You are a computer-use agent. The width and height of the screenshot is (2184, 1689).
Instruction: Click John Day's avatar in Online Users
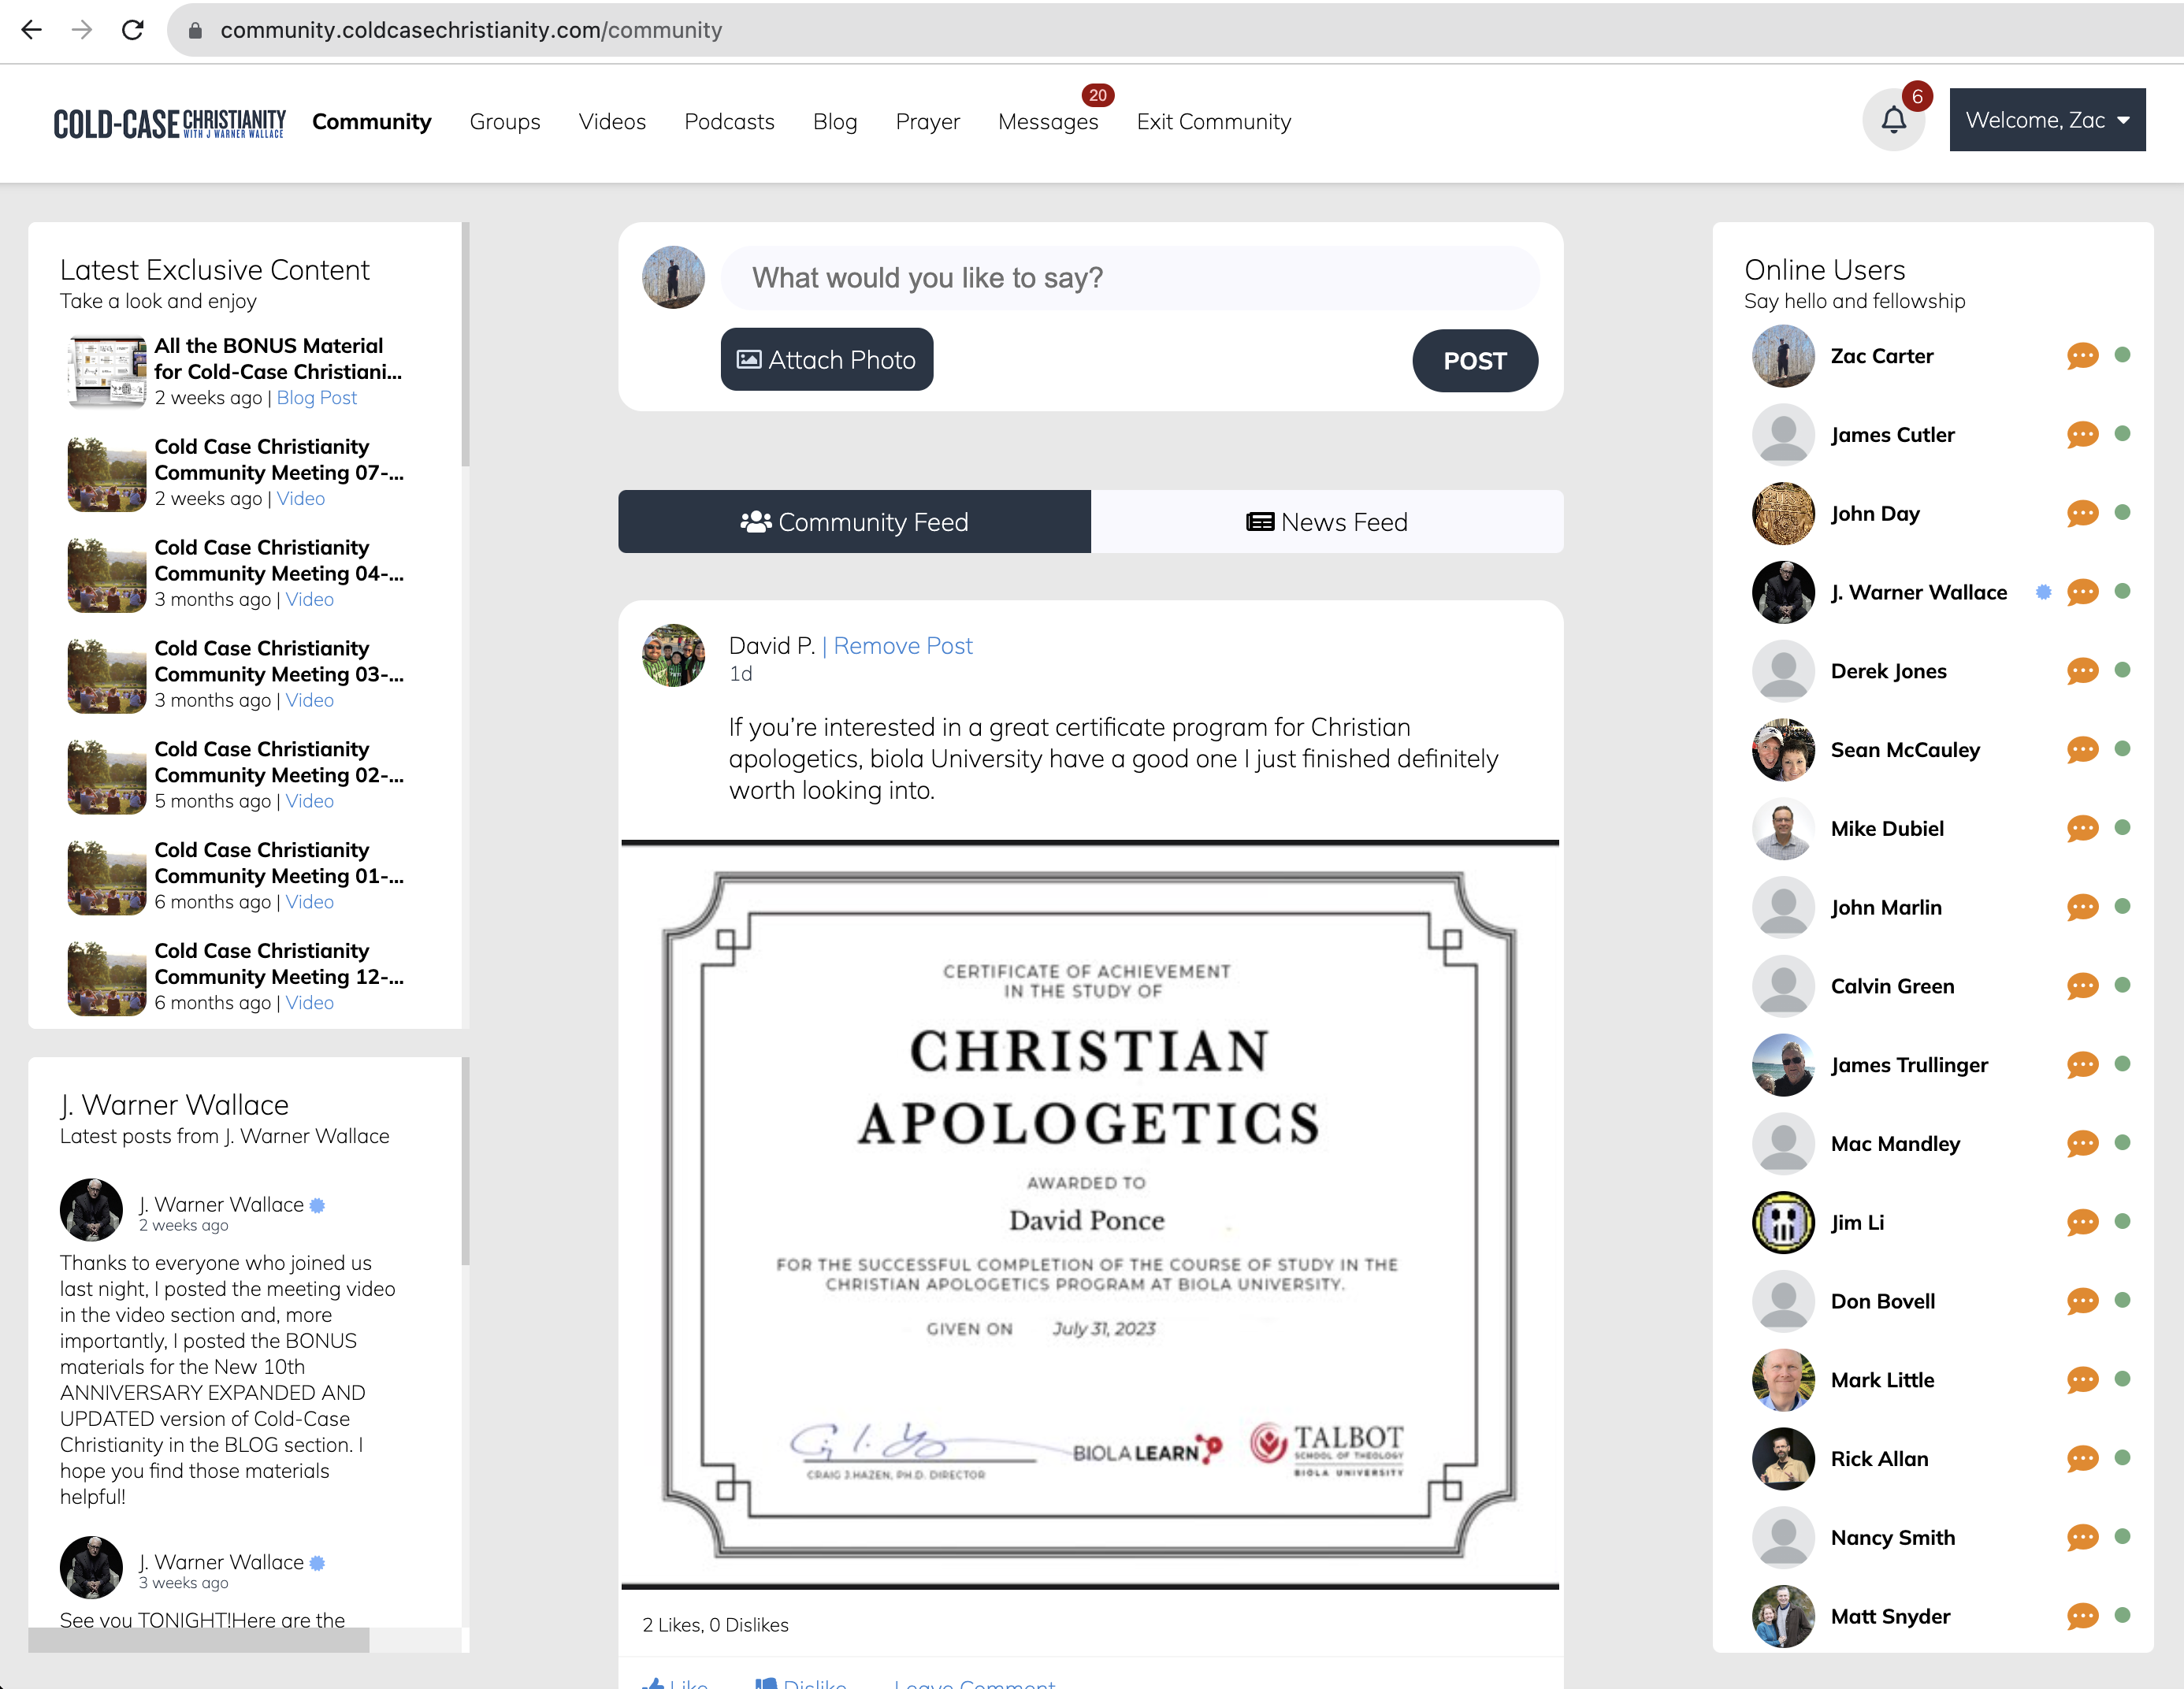click(1783, 514)
